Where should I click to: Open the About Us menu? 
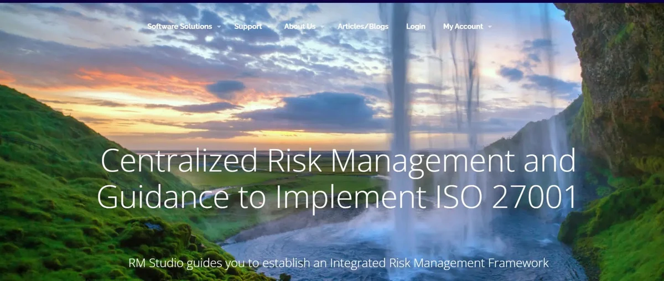click(x=300, y=27)
